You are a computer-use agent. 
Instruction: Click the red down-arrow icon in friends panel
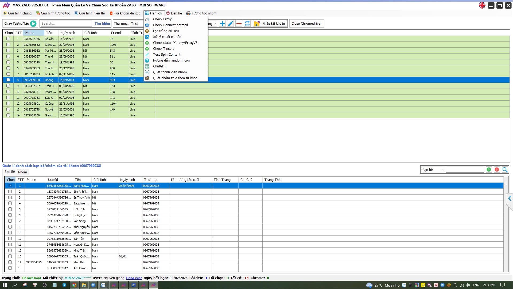pyautogui.click(x=497, y=169)
